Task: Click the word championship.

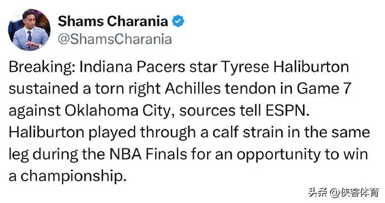Action: pyautogui.click(x=73, y=176)
